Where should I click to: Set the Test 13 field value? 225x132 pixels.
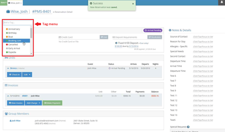pos(203,110)
